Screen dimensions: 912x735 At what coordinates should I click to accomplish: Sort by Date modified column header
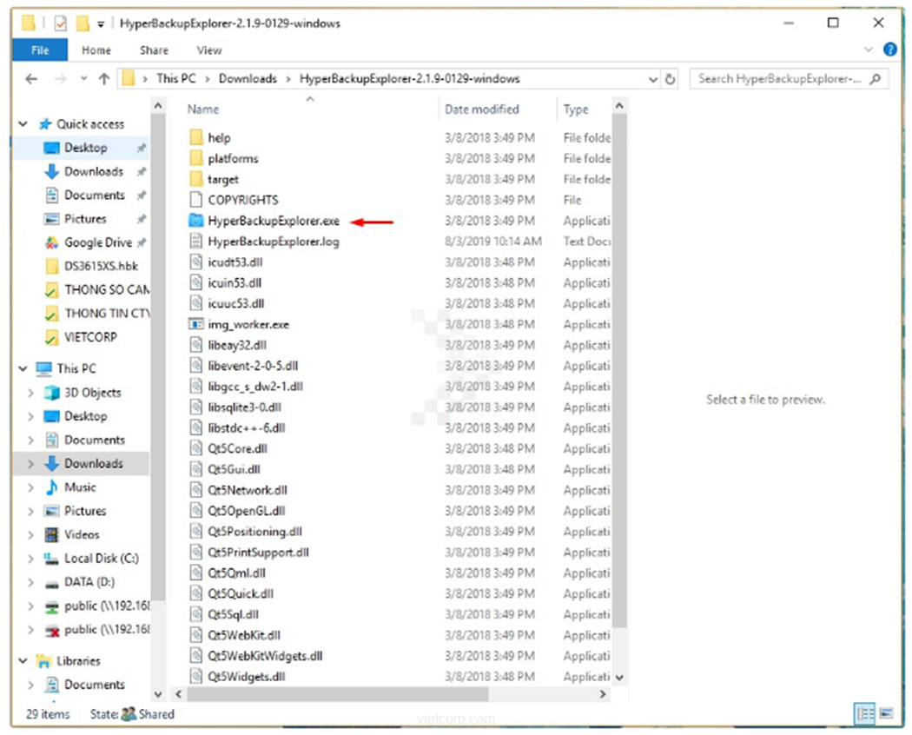(x=482, y=109)
